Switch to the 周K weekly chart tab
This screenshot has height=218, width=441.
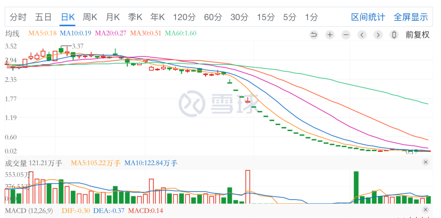click(90, 17)
